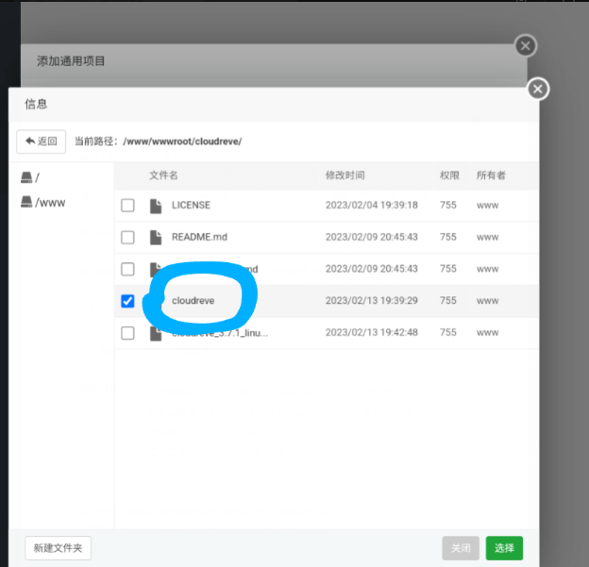Image resolution: width=589 pixels, height=567 pixels.
Task: Check the checkbox below README.md row
Action: tap(127, 269)
